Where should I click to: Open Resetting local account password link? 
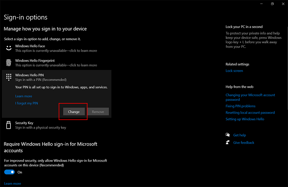[250, 112]
